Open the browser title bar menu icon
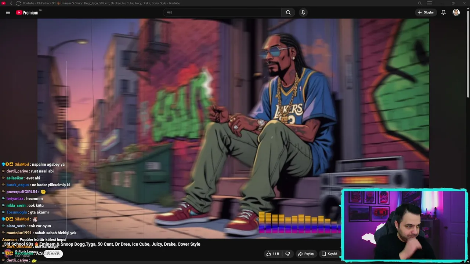The image size is (470, 264). tap(430, 3)
